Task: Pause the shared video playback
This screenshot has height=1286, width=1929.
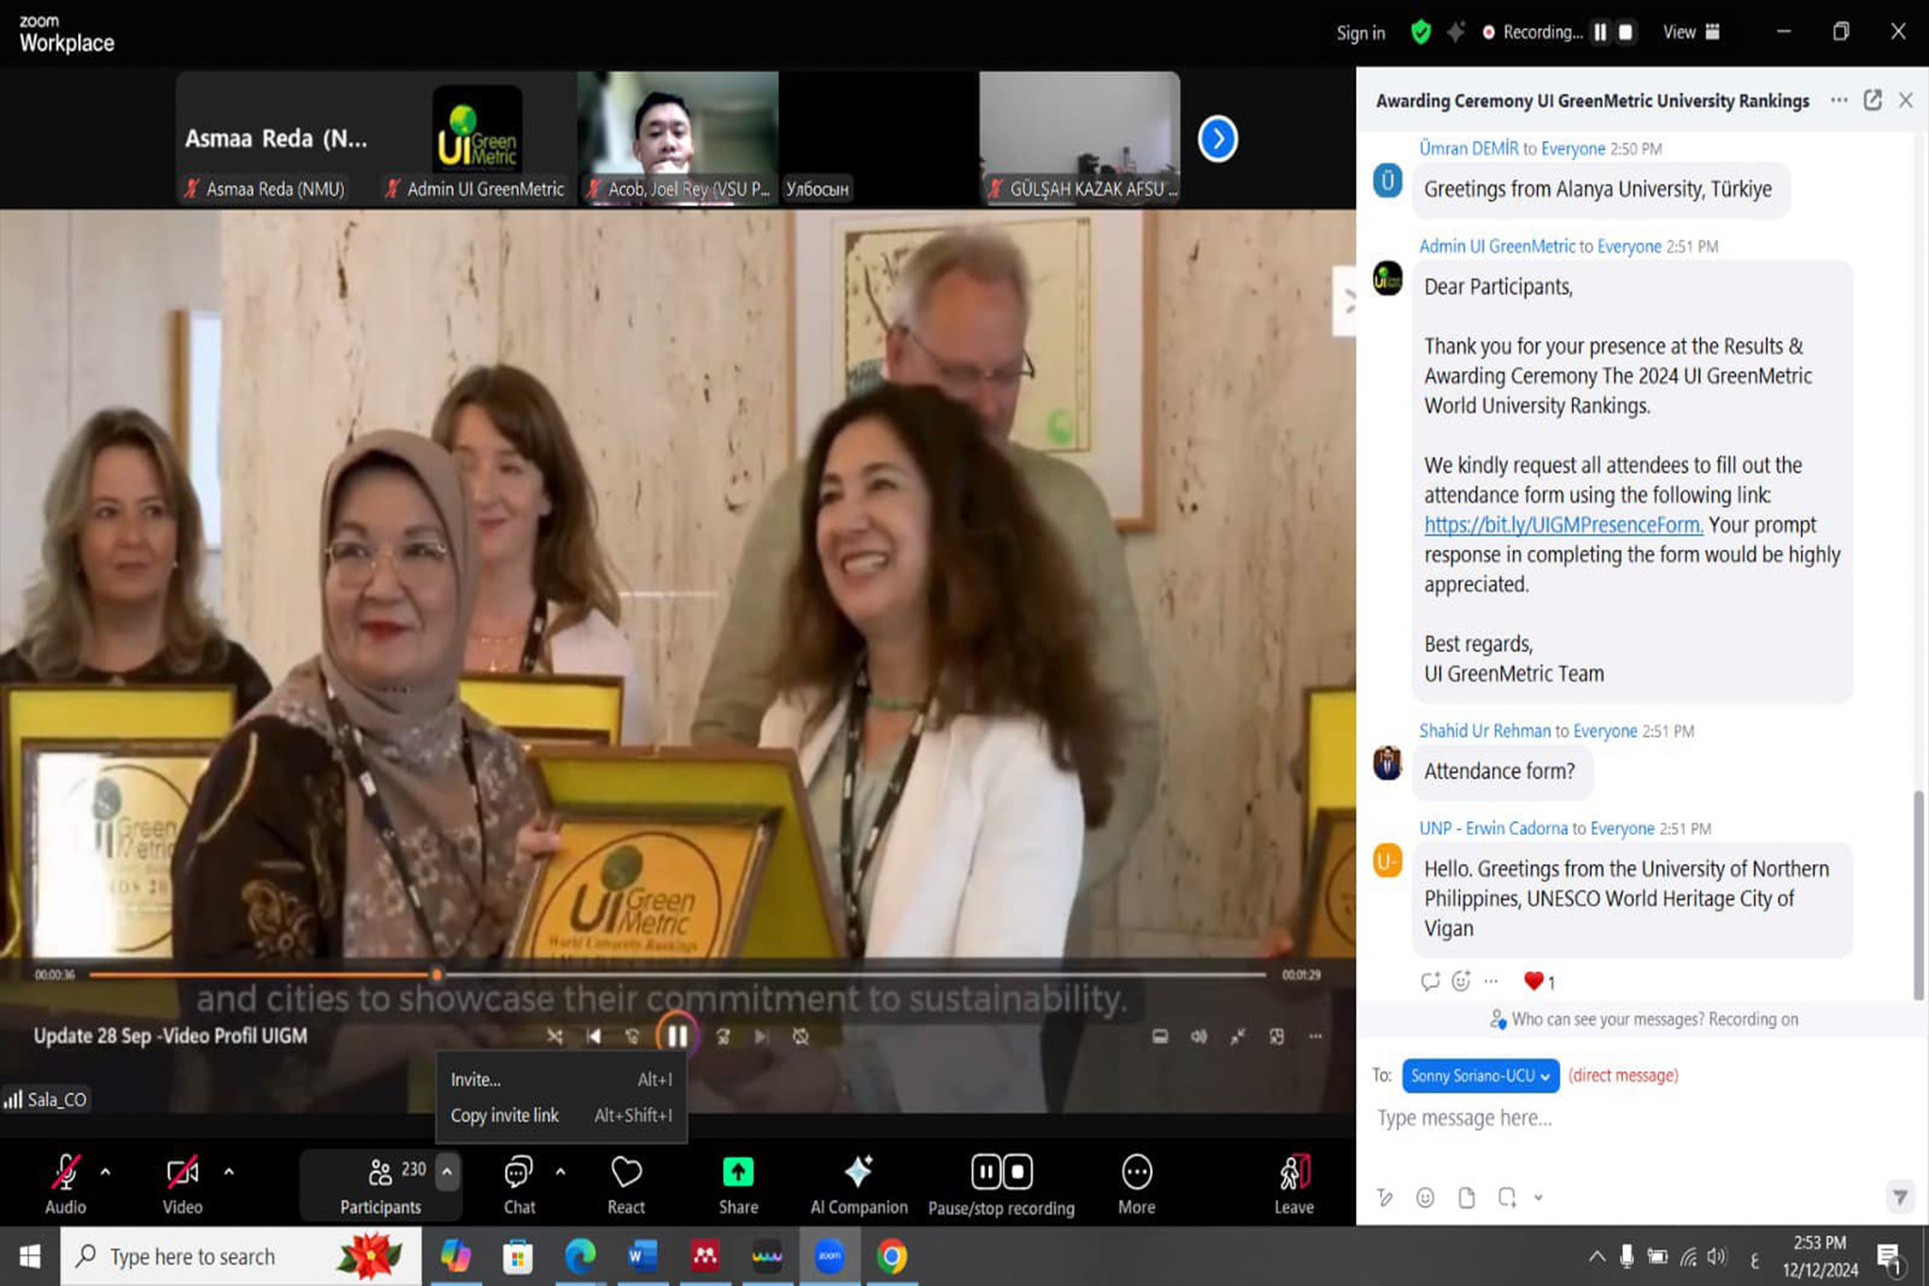Action: click(676, 1036)
